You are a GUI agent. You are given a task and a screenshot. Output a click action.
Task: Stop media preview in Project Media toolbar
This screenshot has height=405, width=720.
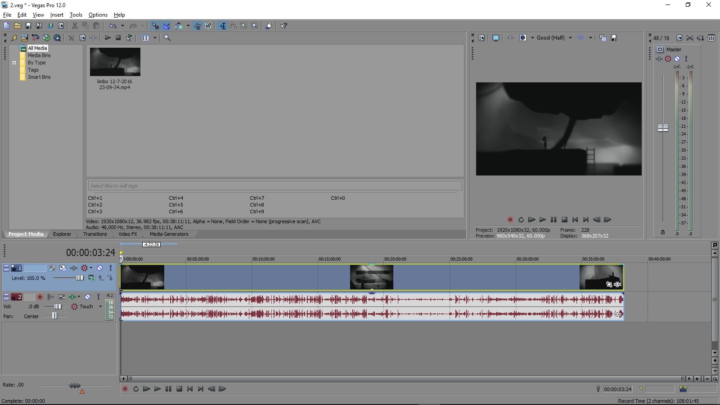[118, 38]
